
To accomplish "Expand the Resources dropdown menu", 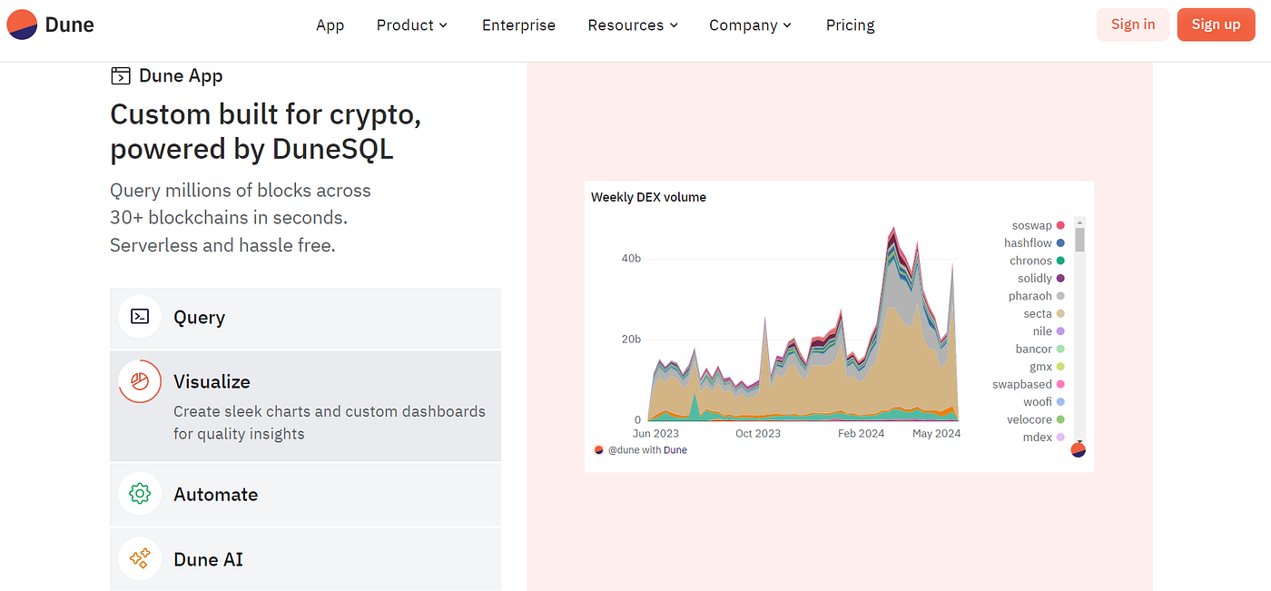I will click(x=633, y=25).
